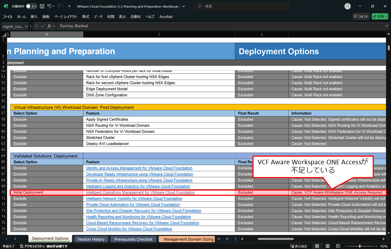The width and height of the screenshot is (391, 249).
Task: Select the Apply Signed Certificates cell
Action: (x=159, y=119)
